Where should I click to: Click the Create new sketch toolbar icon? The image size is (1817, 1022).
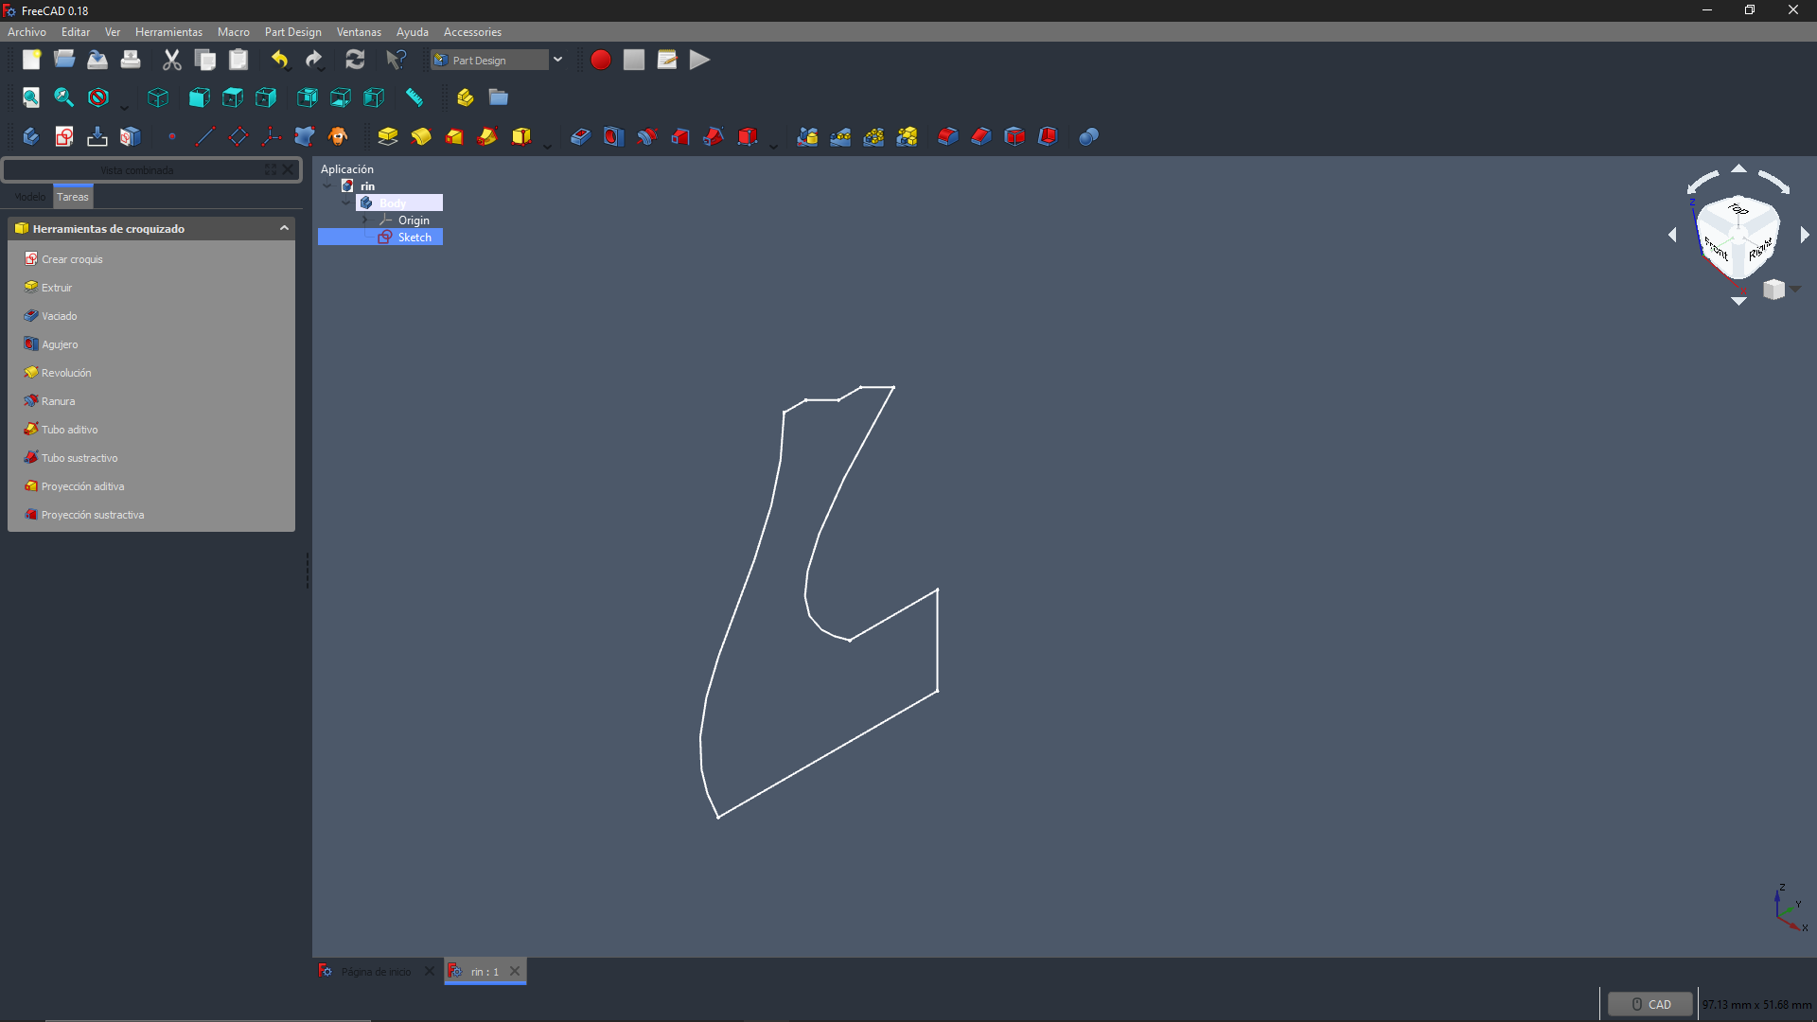[x=63, y=136]
